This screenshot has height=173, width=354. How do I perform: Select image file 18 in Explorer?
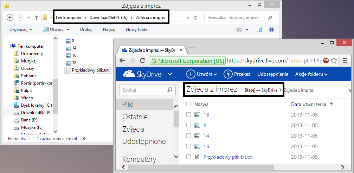[71, 62]
